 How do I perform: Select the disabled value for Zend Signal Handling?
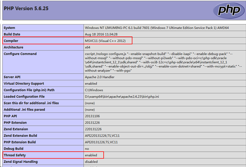[x=91, y=162]
